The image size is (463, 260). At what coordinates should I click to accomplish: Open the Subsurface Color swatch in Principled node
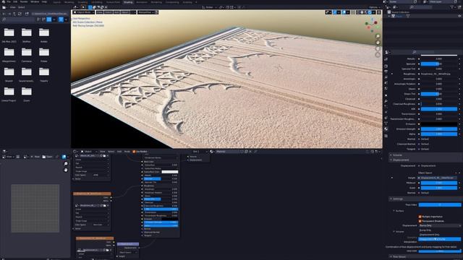point(170,172)
